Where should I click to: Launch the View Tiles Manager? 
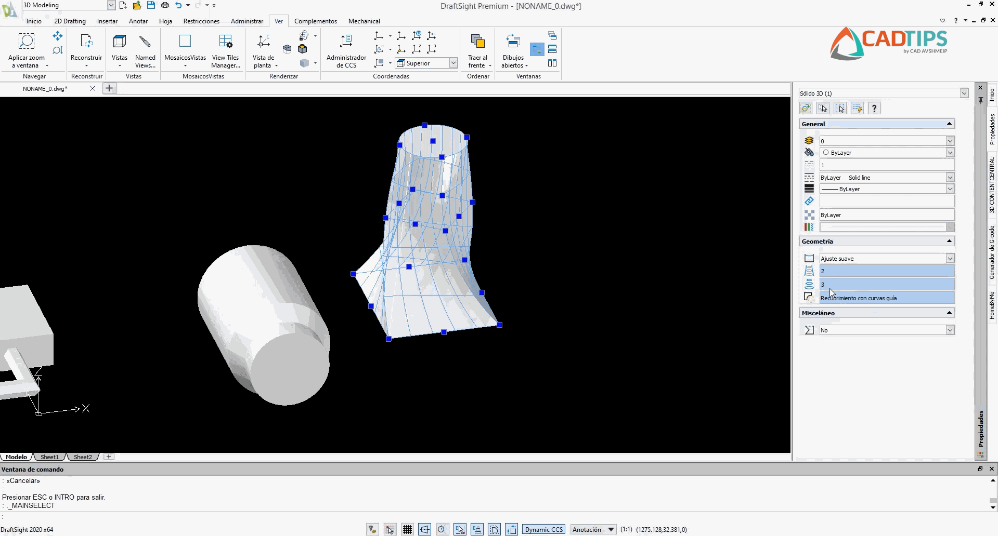click(225, 49)
